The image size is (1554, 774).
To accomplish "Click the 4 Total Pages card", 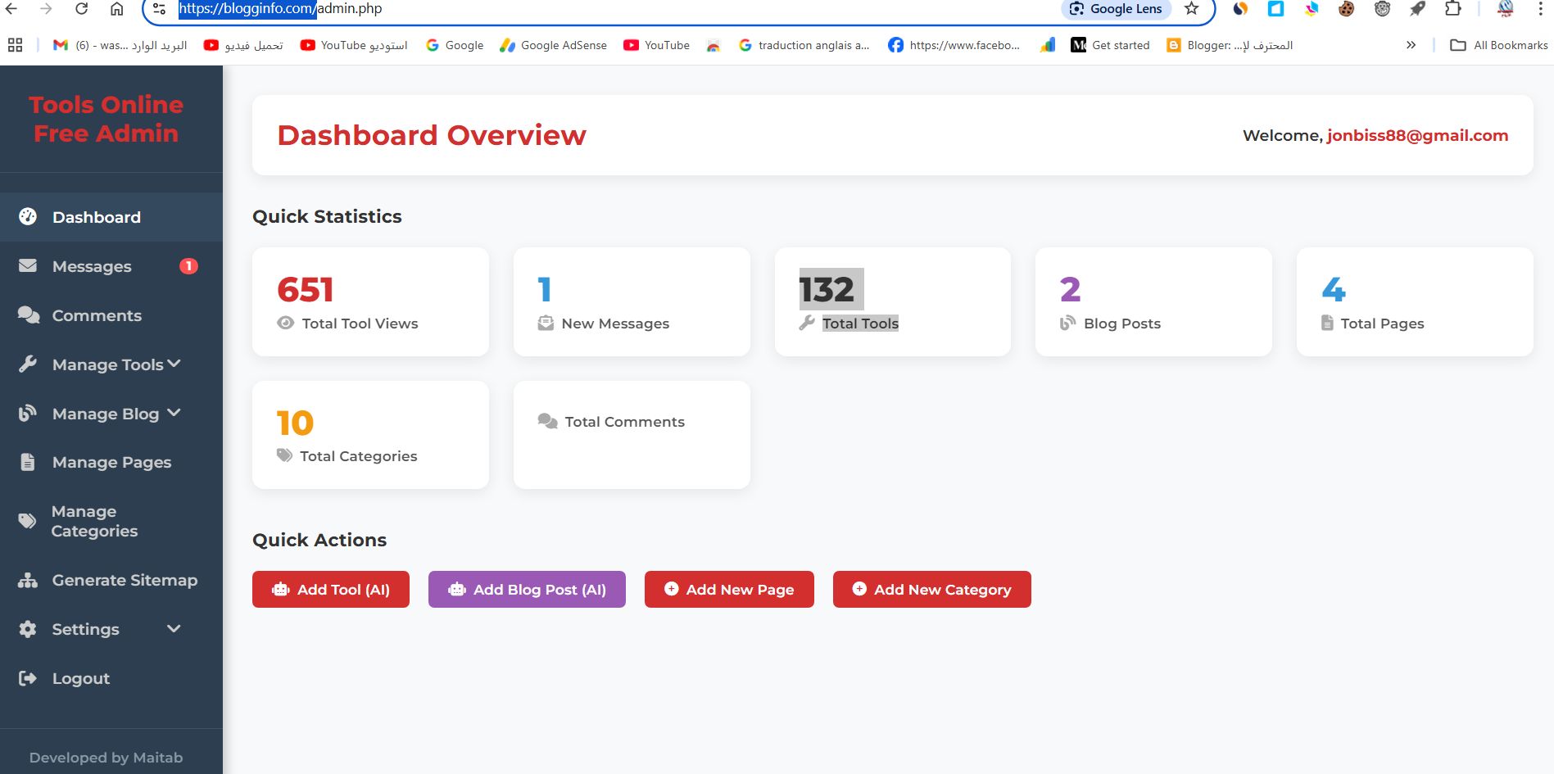I will click(x=1415, y=301).
